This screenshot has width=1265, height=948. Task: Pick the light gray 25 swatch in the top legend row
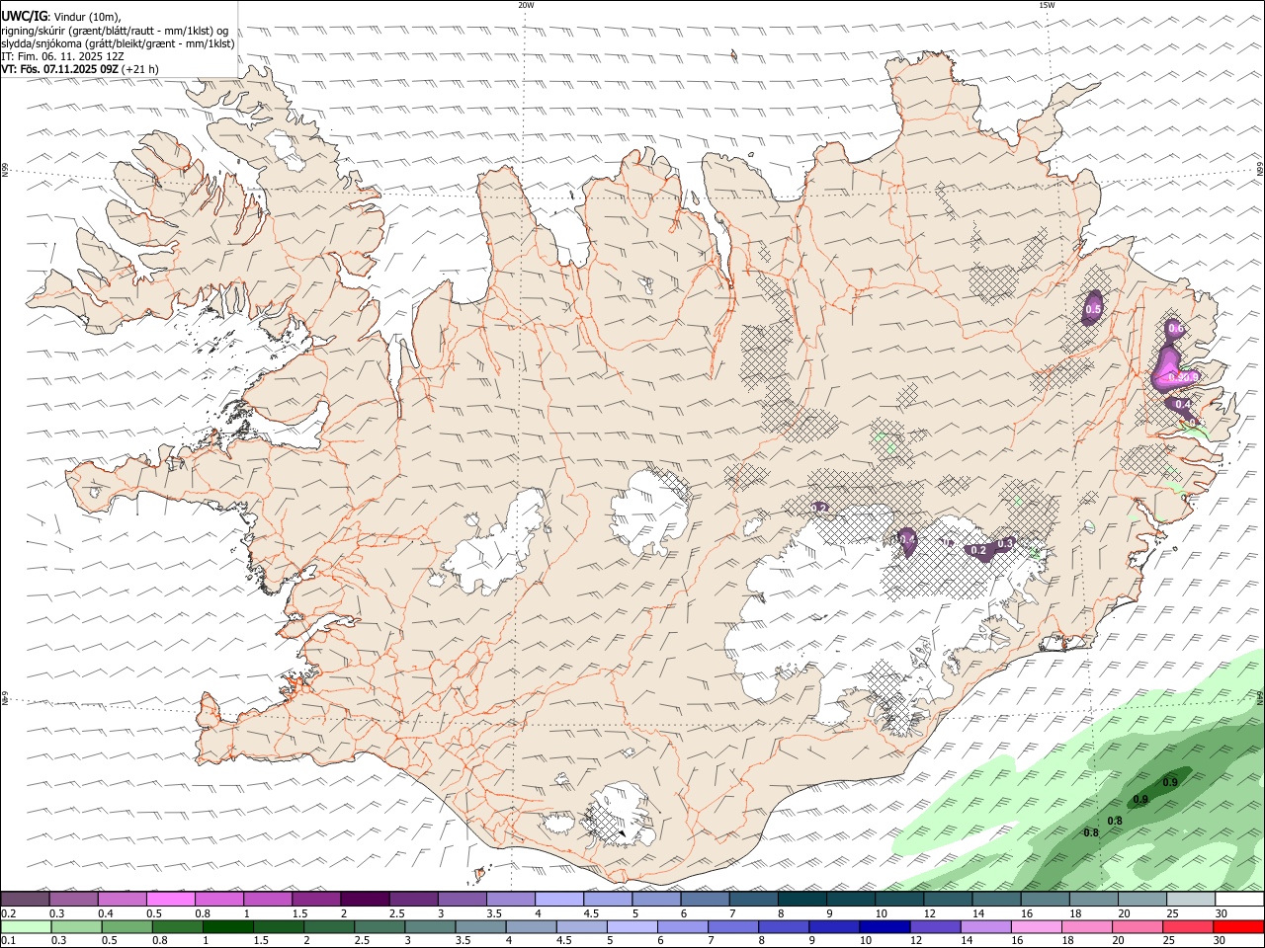tap(1191, 900)
